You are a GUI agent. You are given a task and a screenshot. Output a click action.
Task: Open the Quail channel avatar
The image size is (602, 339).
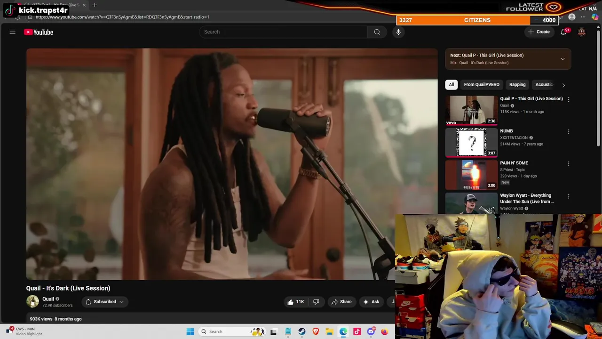point(32,301)
